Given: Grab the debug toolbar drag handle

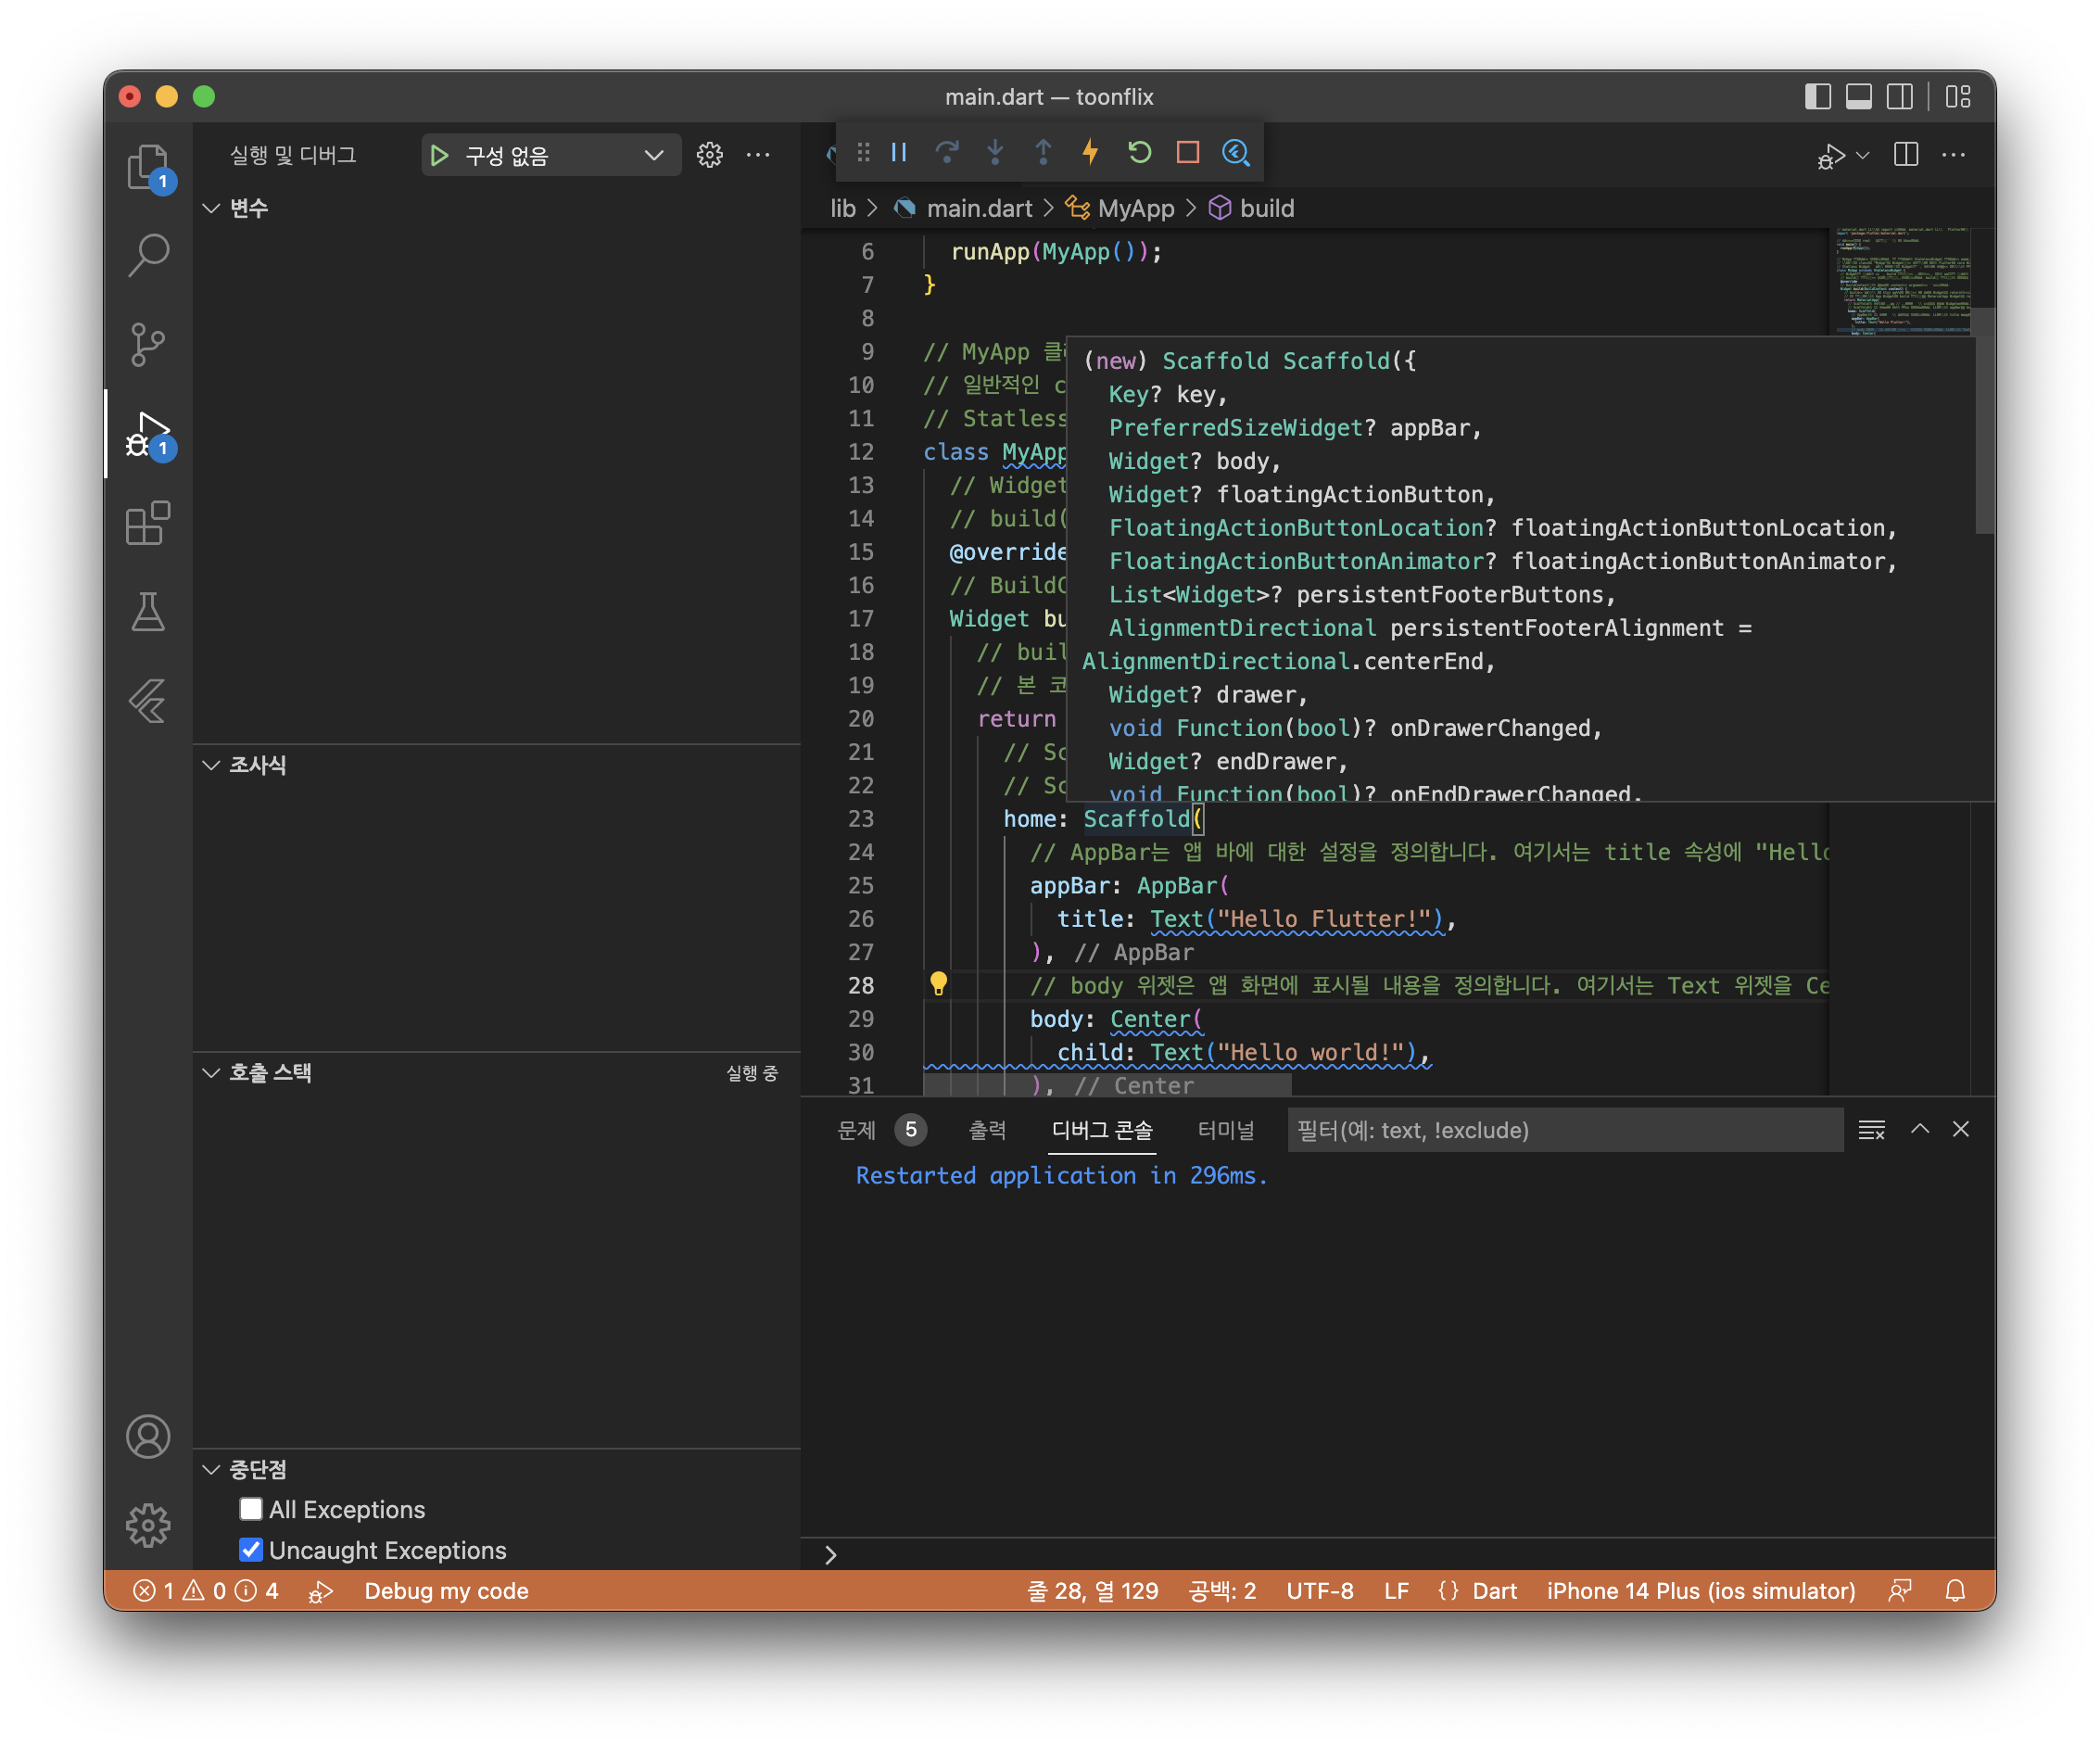Looking at the screenshot, I should coord(863,152).
